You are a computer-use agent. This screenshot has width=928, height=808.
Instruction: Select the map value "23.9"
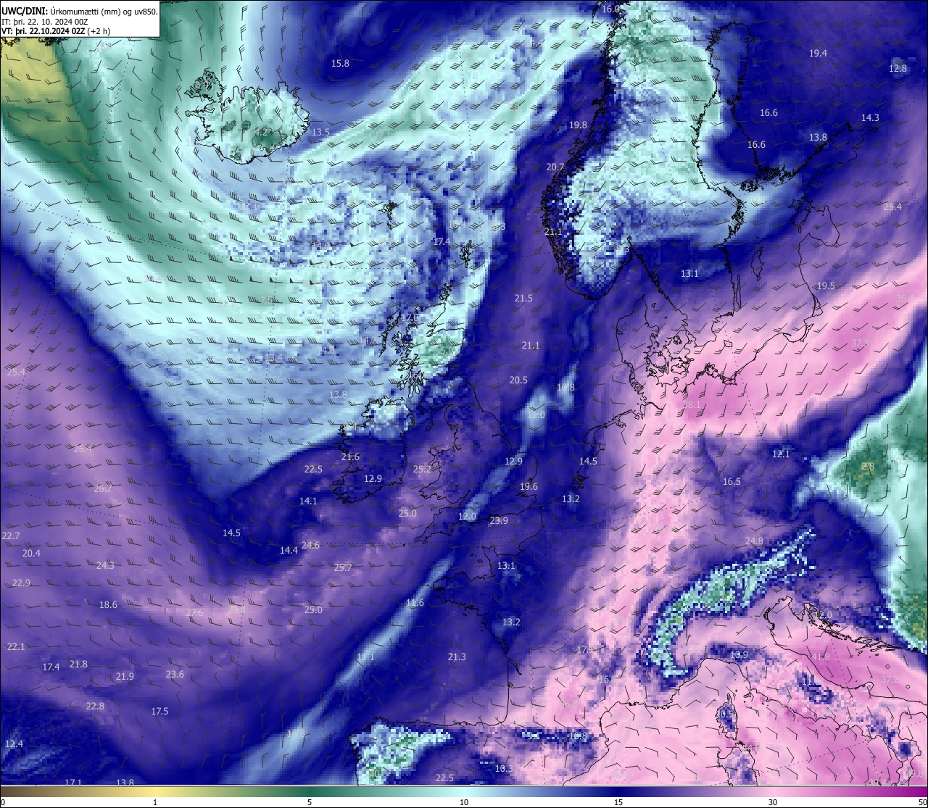tap(499, 520)
